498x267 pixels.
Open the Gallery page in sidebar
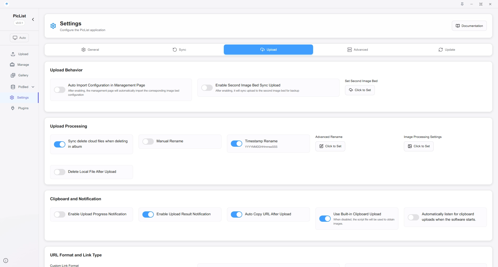click(19, 75)
